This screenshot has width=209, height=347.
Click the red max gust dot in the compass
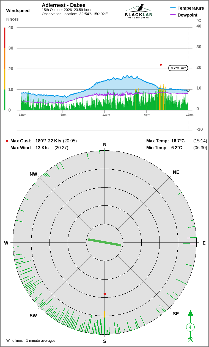pos(105,294)
